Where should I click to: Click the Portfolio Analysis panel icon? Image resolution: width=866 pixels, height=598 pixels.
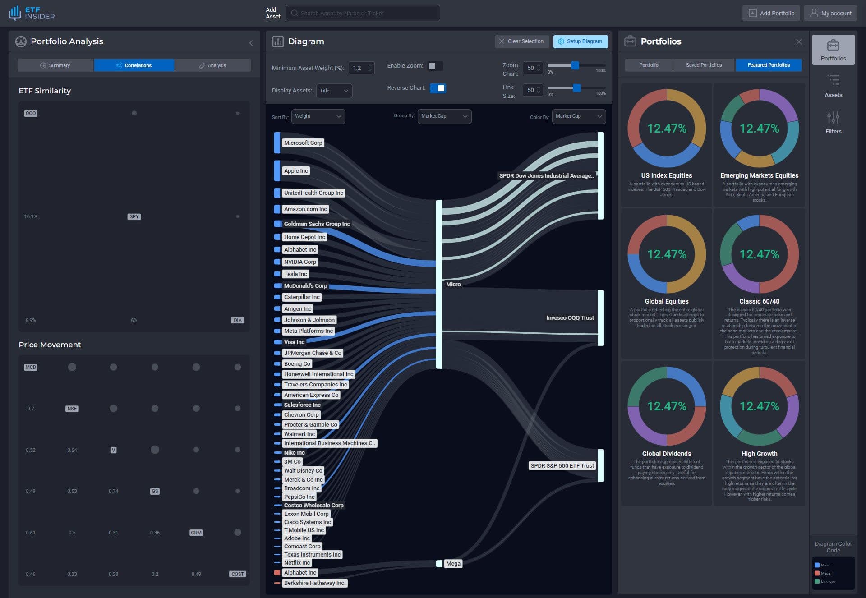point(21,41)
